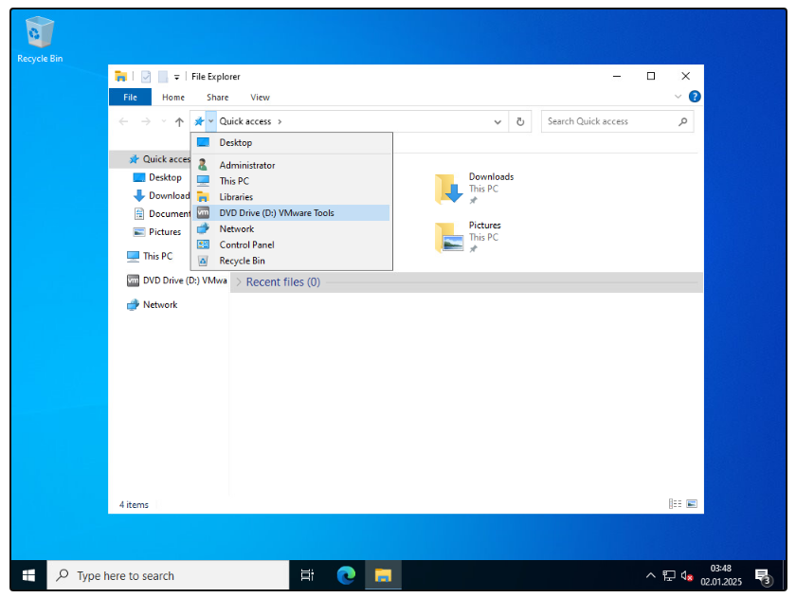Open the Action Center notifications icon
The image size is (796, 598).
[x=763, y=576]
